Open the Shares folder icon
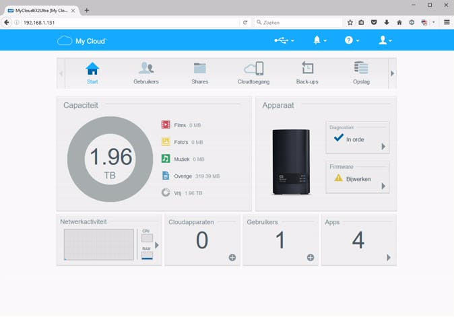Screen dimensions: 454x317 click(x=200, y=68)
